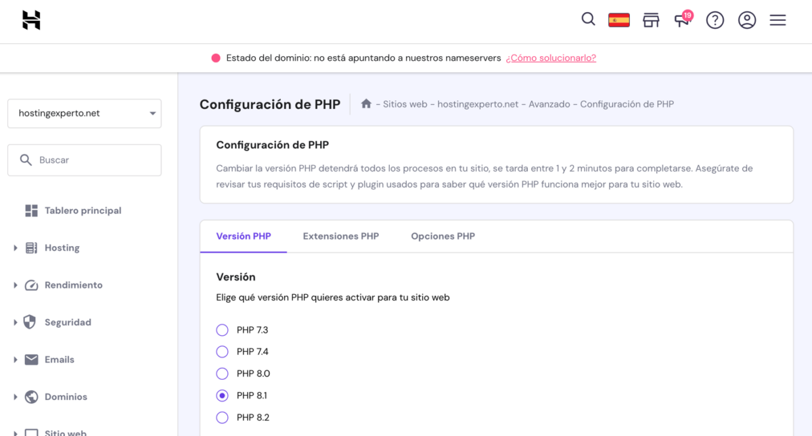
Task: Select PHP 8.2 version
Action: point(222,417)
